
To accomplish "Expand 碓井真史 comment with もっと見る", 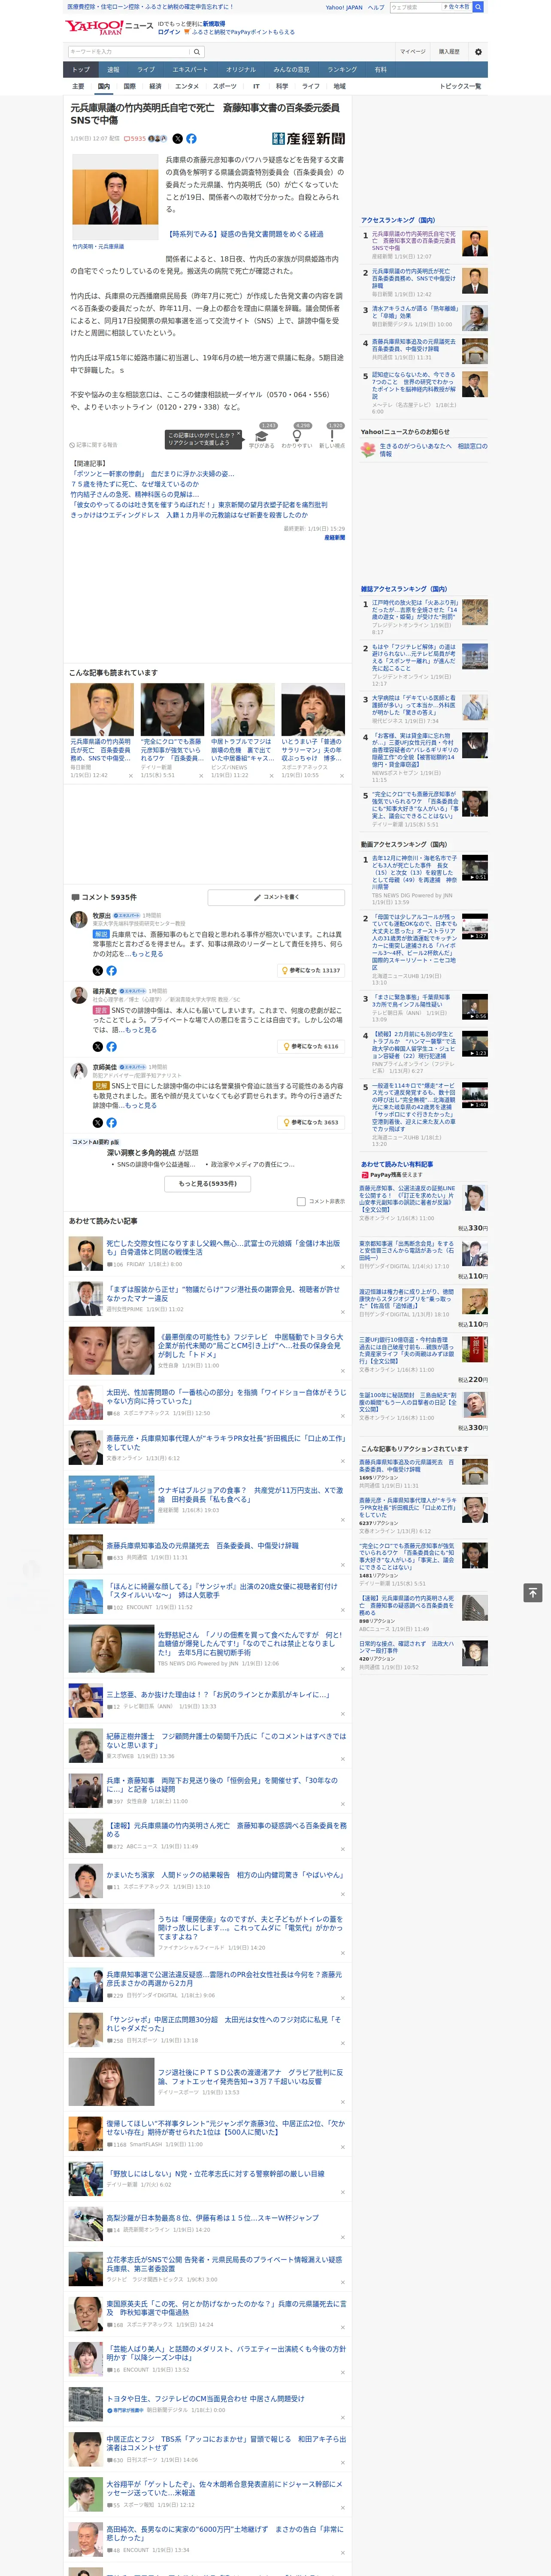I will tap(141, 1030).
